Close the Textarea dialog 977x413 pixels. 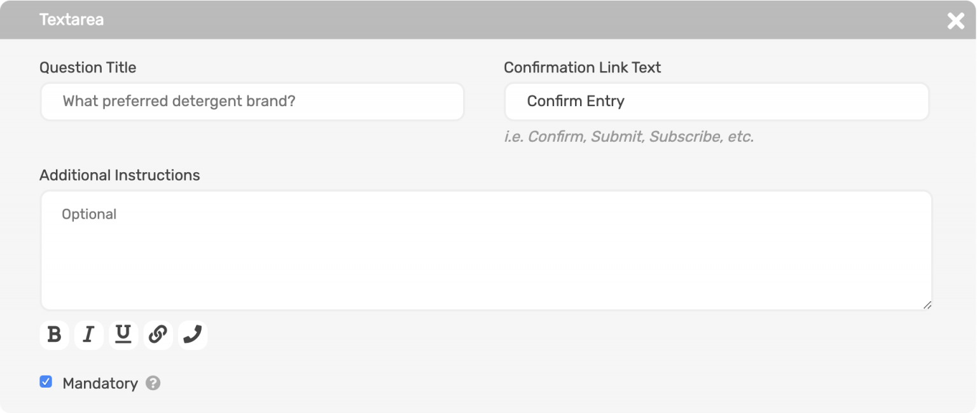coord(955,21)
